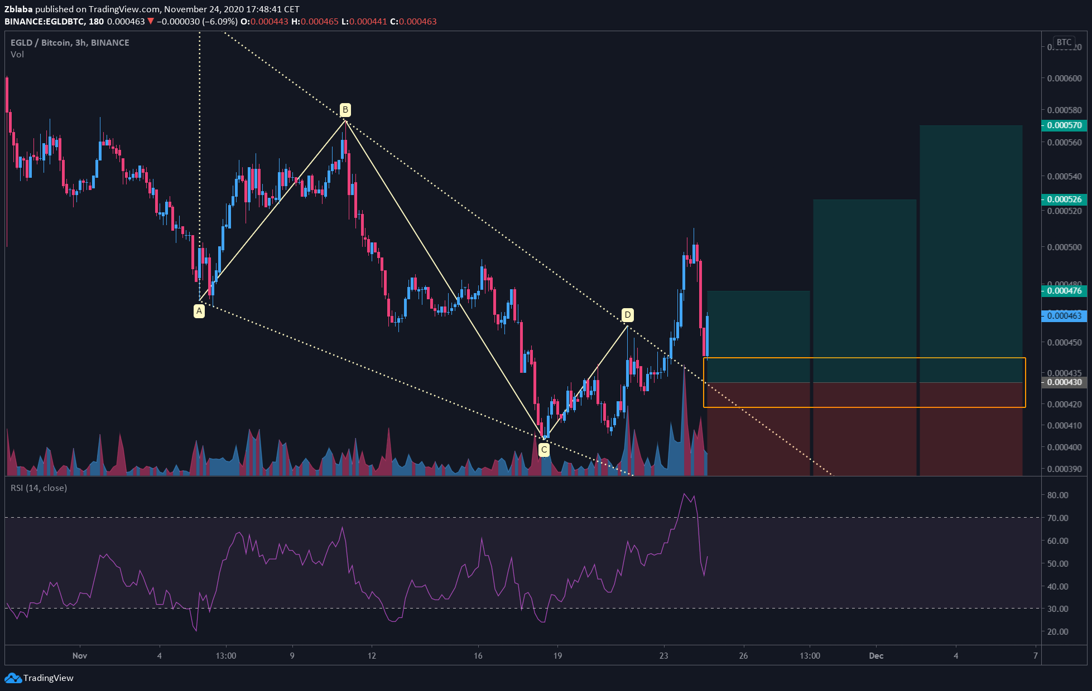Click the −0.000030 (−6.09%) change value
The height and width of the screenshot is (691, 1092).
coord(197,22)
